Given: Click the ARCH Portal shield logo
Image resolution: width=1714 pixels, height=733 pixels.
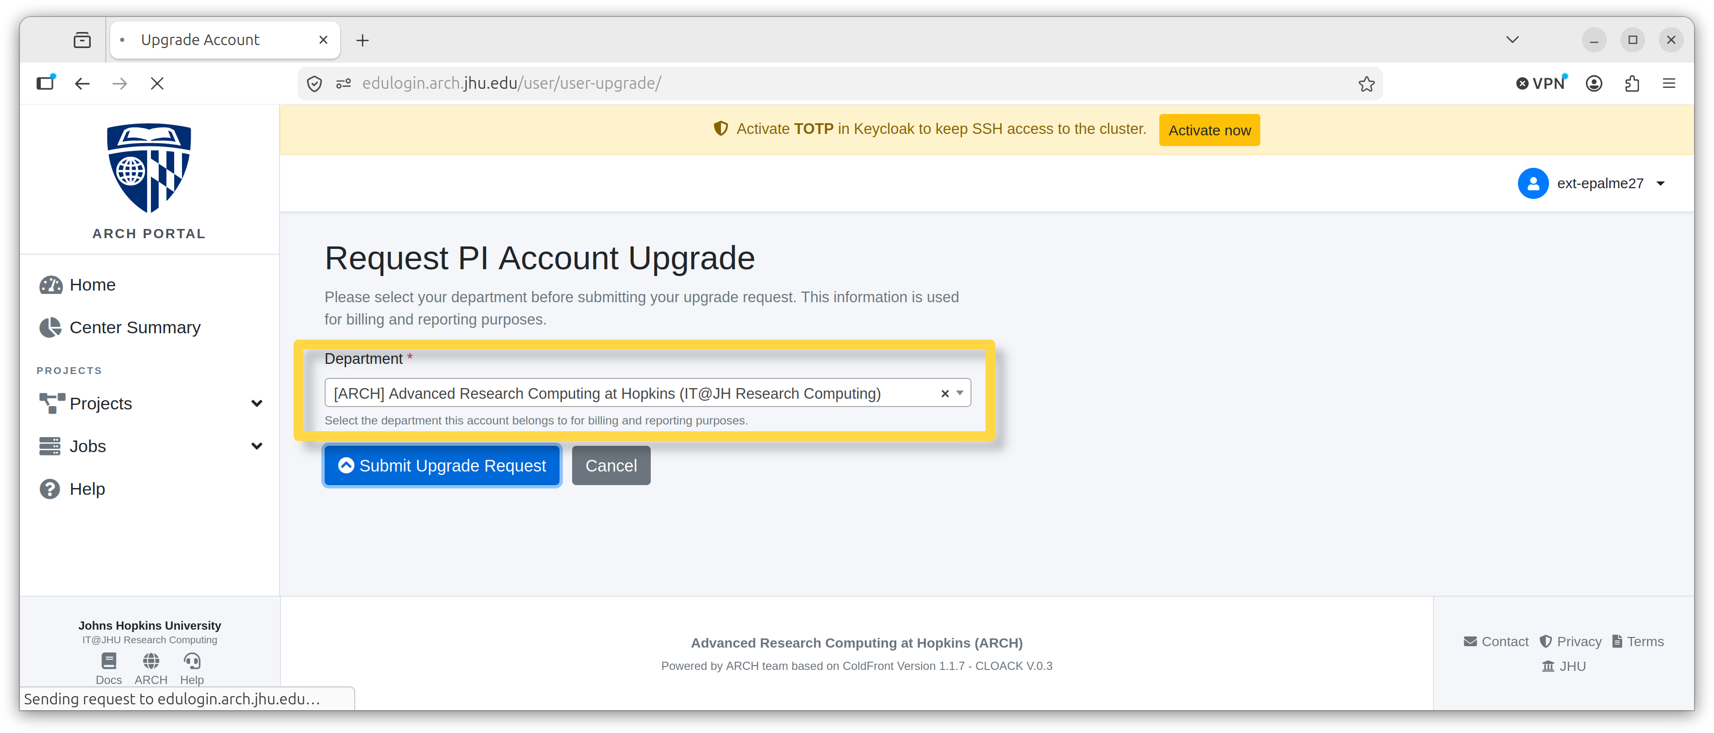Looking at the screenshot, I should 149,168.
